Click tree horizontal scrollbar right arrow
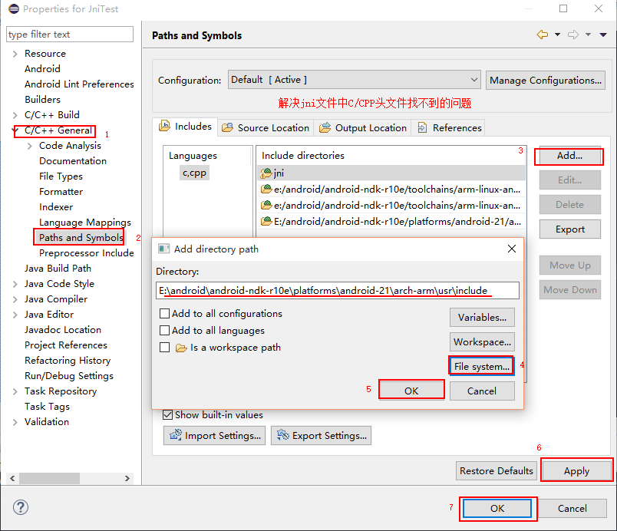Viewport: 617px width, 531px height. (x=127, y=478)
